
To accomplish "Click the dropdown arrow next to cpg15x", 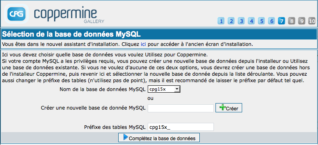I will (177, 89).
